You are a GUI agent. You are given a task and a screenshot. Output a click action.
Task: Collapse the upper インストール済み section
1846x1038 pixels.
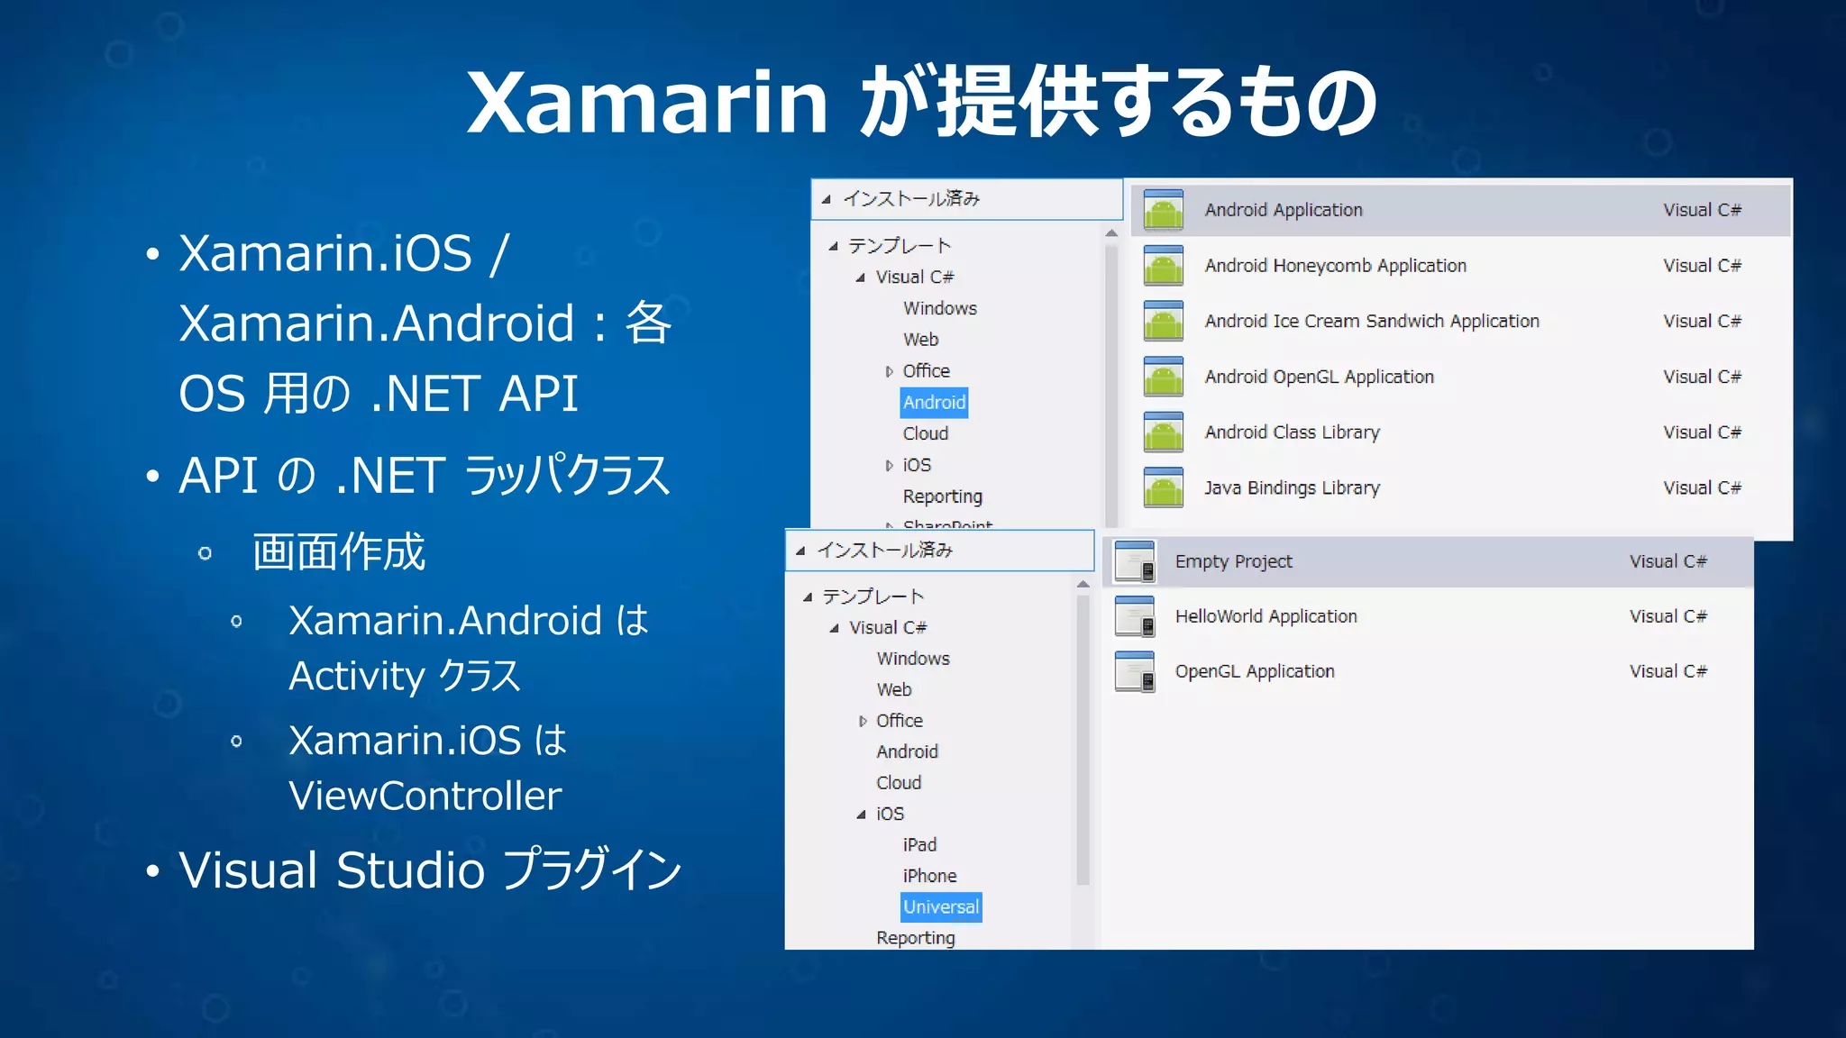826,199
